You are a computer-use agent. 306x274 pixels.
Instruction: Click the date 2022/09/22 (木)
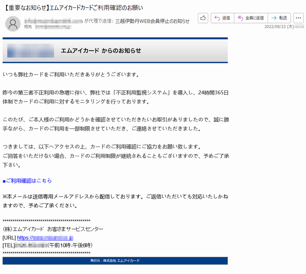(x=279, y=27)
